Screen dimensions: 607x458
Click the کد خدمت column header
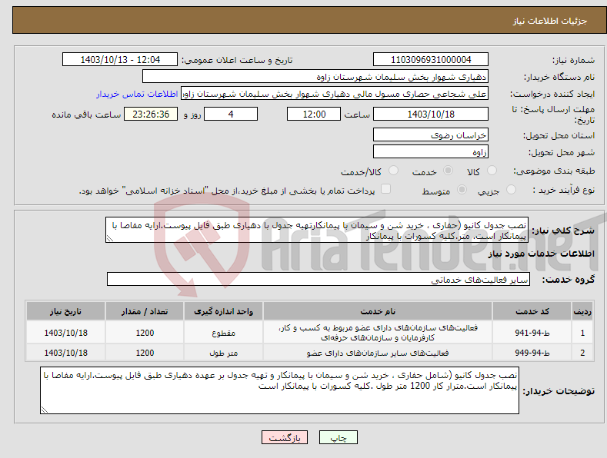532,311
